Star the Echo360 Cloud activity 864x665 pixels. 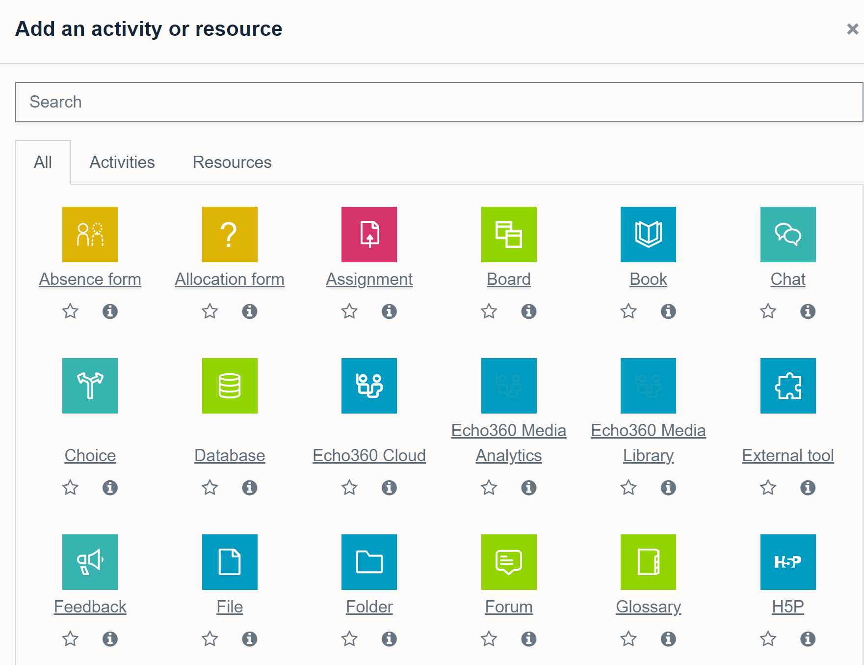coord(349,487)
